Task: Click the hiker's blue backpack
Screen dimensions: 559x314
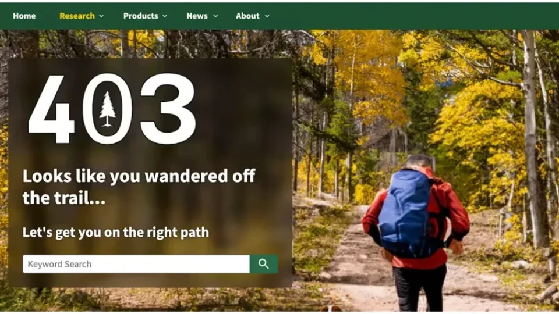Action: 406,213
